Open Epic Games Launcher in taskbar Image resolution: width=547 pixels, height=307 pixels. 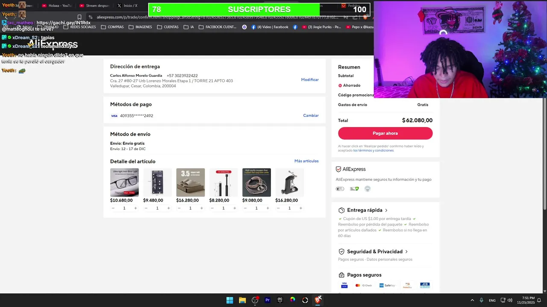[280, 300]
